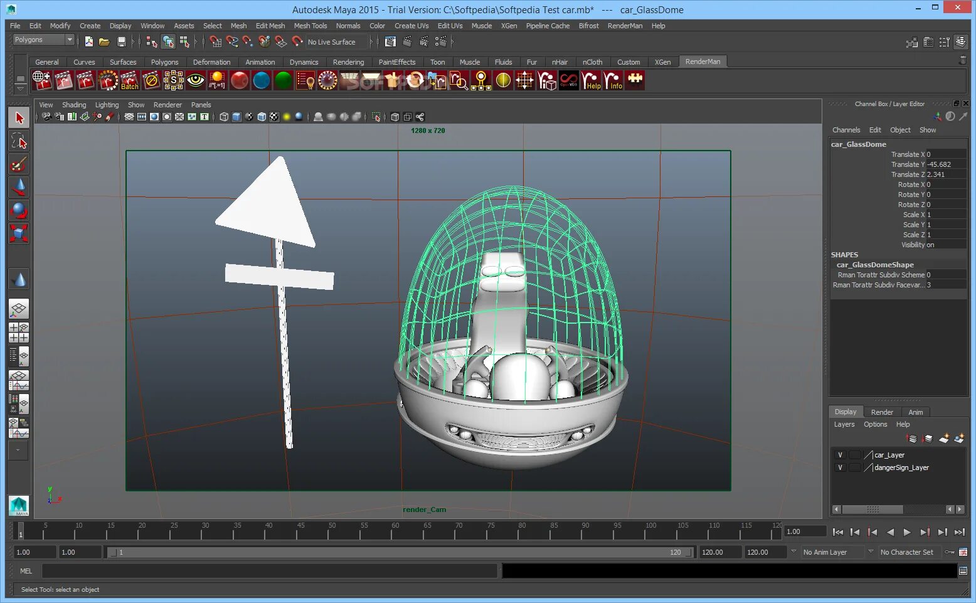Switch to the Rendering shelf tab
The image size is (976, 603).
[x=348, y=62]
